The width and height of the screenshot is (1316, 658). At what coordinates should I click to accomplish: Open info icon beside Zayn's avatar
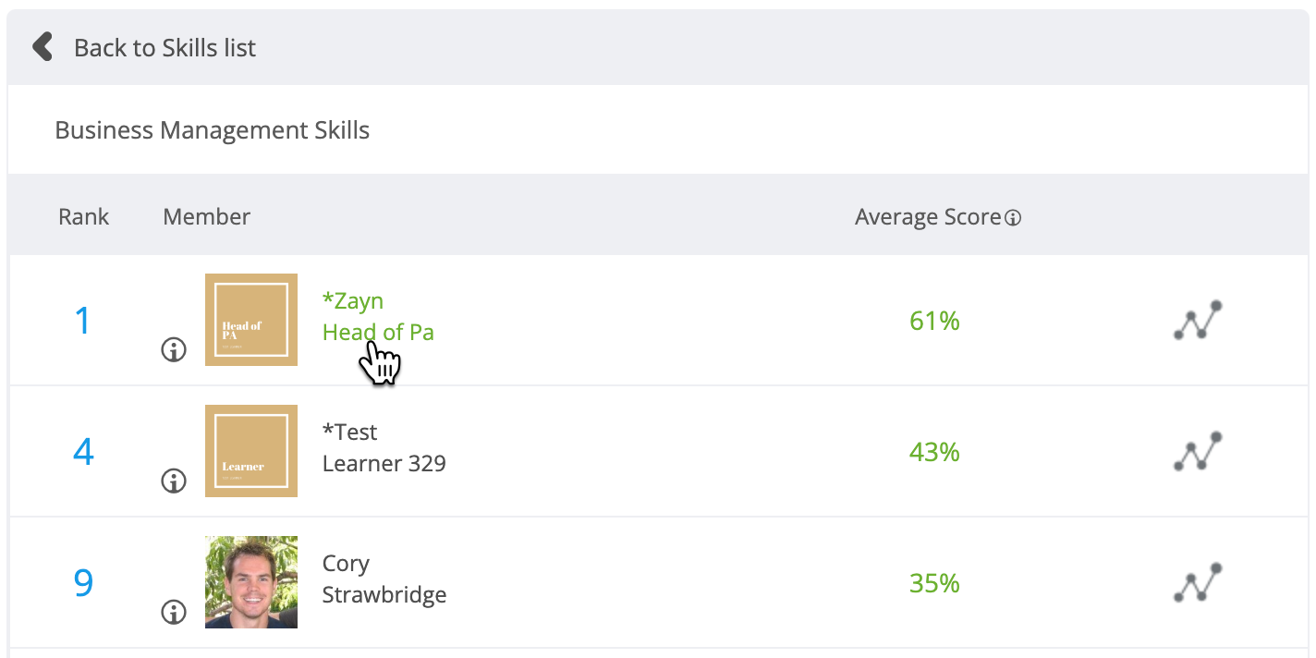pos(174,349)
